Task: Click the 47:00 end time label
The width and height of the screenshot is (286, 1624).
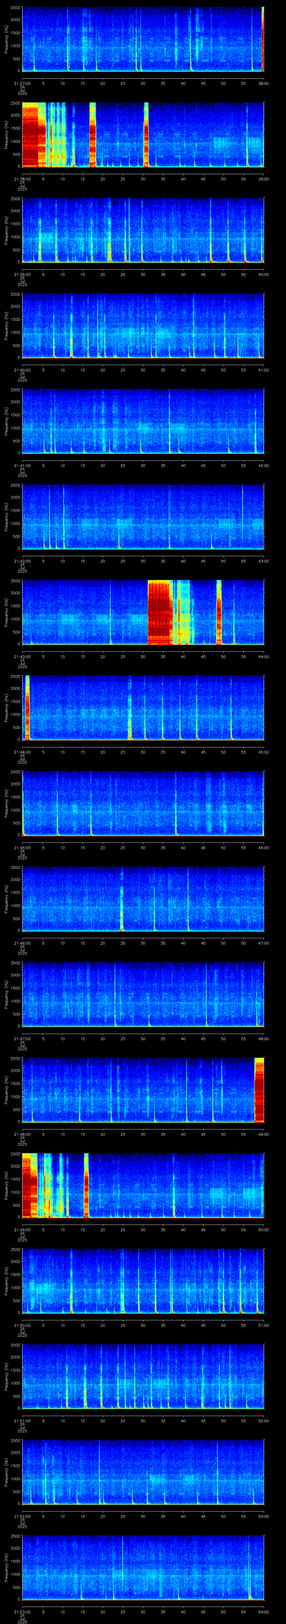Action: 263,942
